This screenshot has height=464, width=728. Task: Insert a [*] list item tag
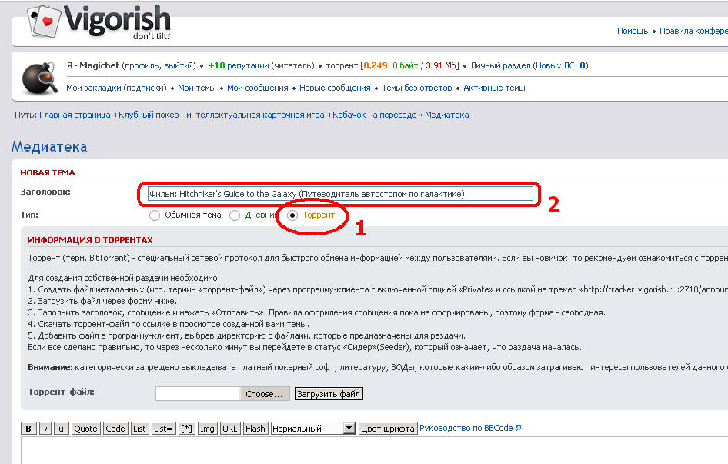(187, 429)
